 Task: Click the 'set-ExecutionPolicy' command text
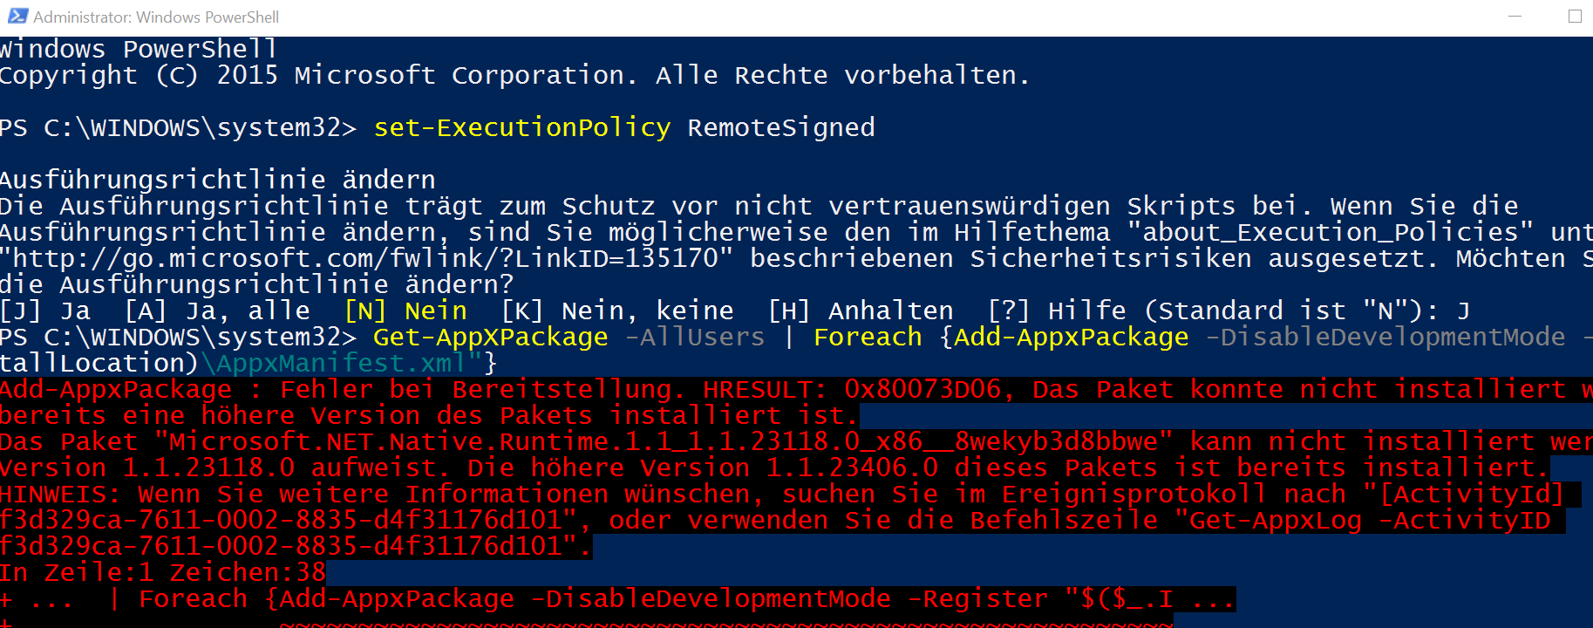pyautogui.click(x=522, y=127)
